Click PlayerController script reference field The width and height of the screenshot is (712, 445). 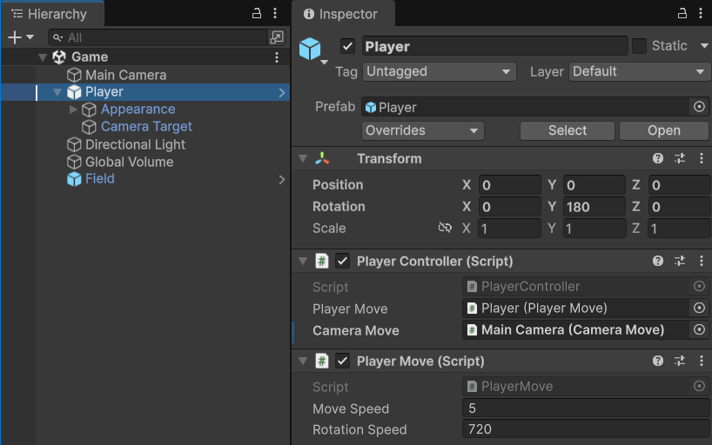point(575,286)
